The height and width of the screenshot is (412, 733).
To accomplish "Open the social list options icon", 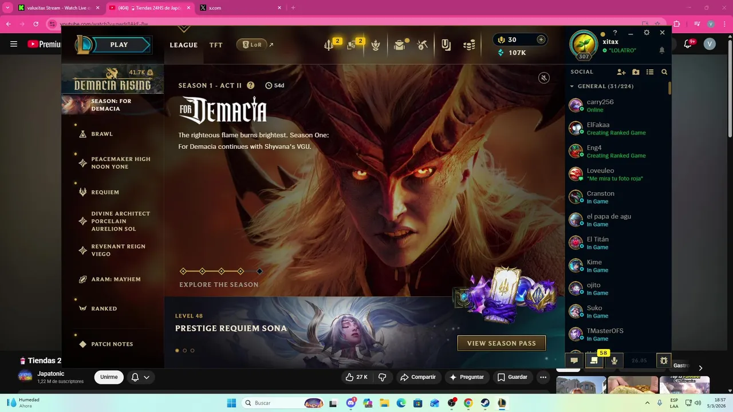I will pyautogui.click(x=650, y=72).
